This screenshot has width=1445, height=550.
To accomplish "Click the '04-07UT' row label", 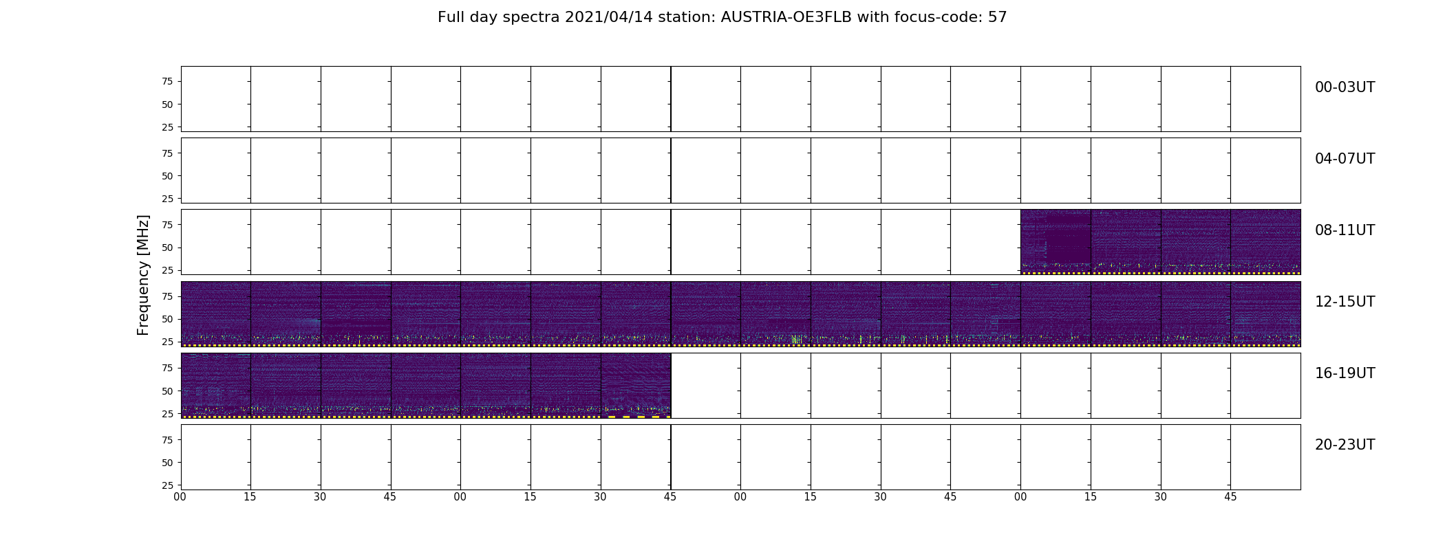I will pyautogui.click(x=1345, y=159).
